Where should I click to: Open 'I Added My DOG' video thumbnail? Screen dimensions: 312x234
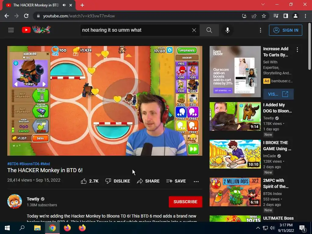tap(235, 116)
